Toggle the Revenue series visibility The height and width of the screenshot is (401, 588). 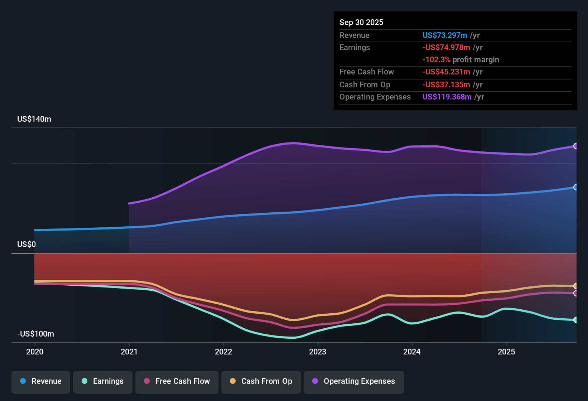tap(40, 382)
